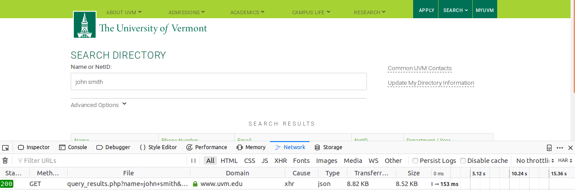Click The University of Vermont wordmark

[153, 28]
